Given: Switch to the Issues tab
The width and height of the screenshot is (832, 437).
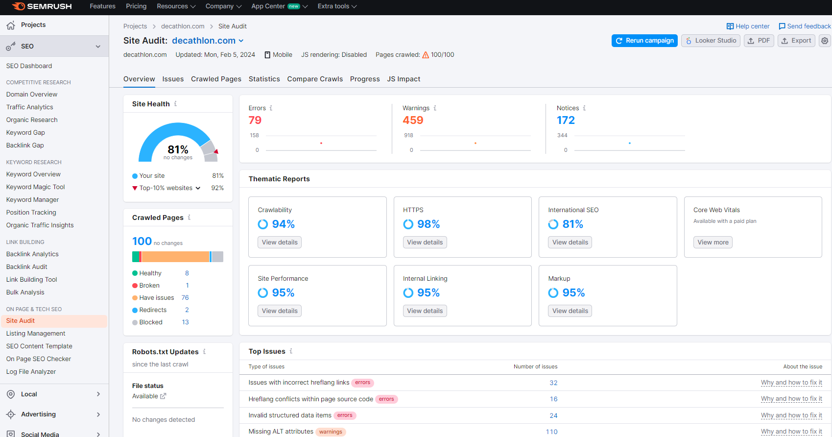Looking at the screenshot, I should pos(173,79).
